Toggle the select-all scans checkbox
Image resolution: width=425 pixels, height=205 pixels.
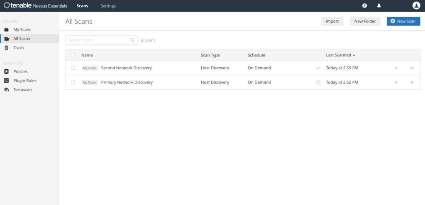click(x=73, y=55)
